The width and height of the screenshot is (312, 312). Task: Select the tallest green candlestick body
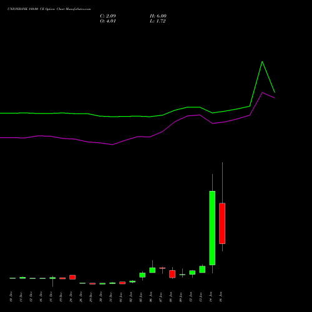(x=212, y=228)
